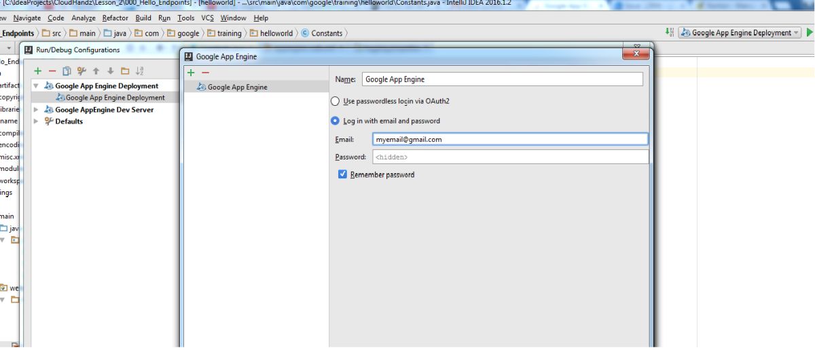Move configuration up arrow icon
815x350 pixels.
(96, 71)
